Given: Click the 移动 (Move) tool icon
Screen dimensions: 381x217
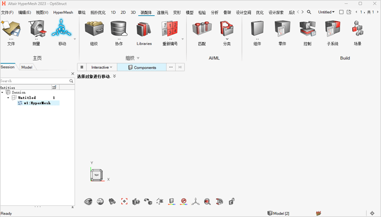Looking at the screenshot, I should (62, 30).
